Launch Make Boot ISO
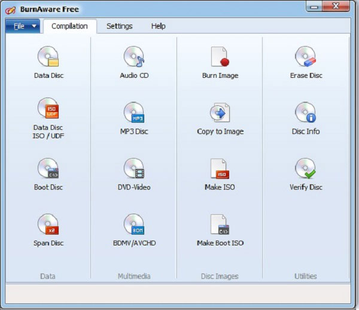This screenshot has width=359, height=310. (220, 230)
